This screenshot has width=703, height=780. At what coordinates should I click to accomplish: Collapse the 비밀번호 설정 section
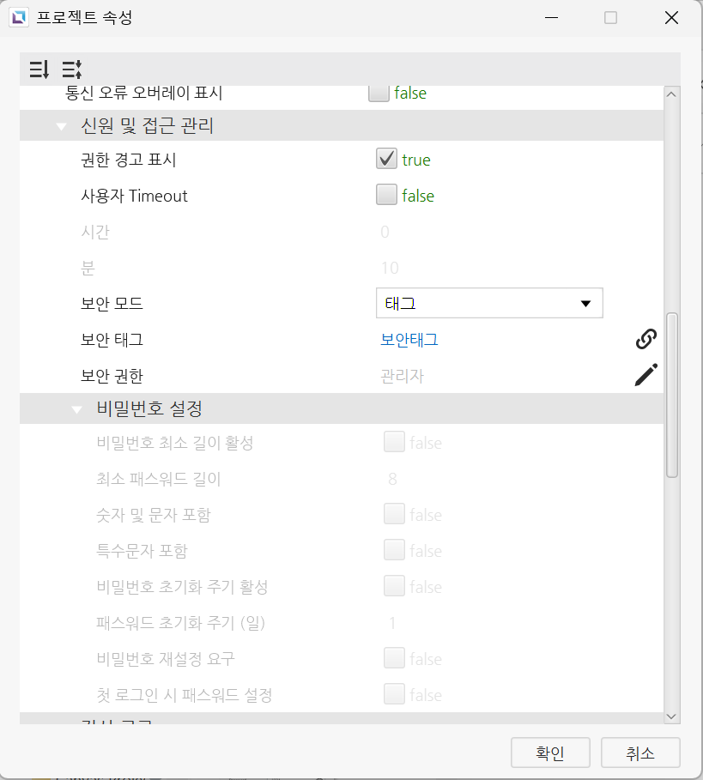click(76, 410)
